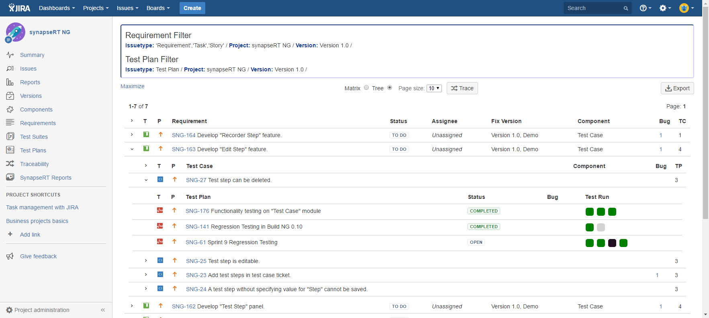Click the Test Plans sidebar icon
This screenshot has width=709, height=318.
coord(10,150)
